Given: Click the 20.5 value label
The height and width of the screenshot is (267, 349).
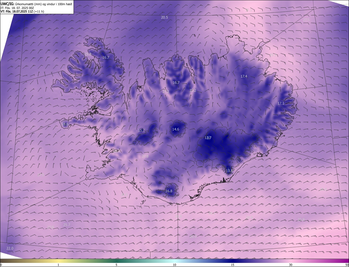Looking at the screenshot, I should 164,17.
